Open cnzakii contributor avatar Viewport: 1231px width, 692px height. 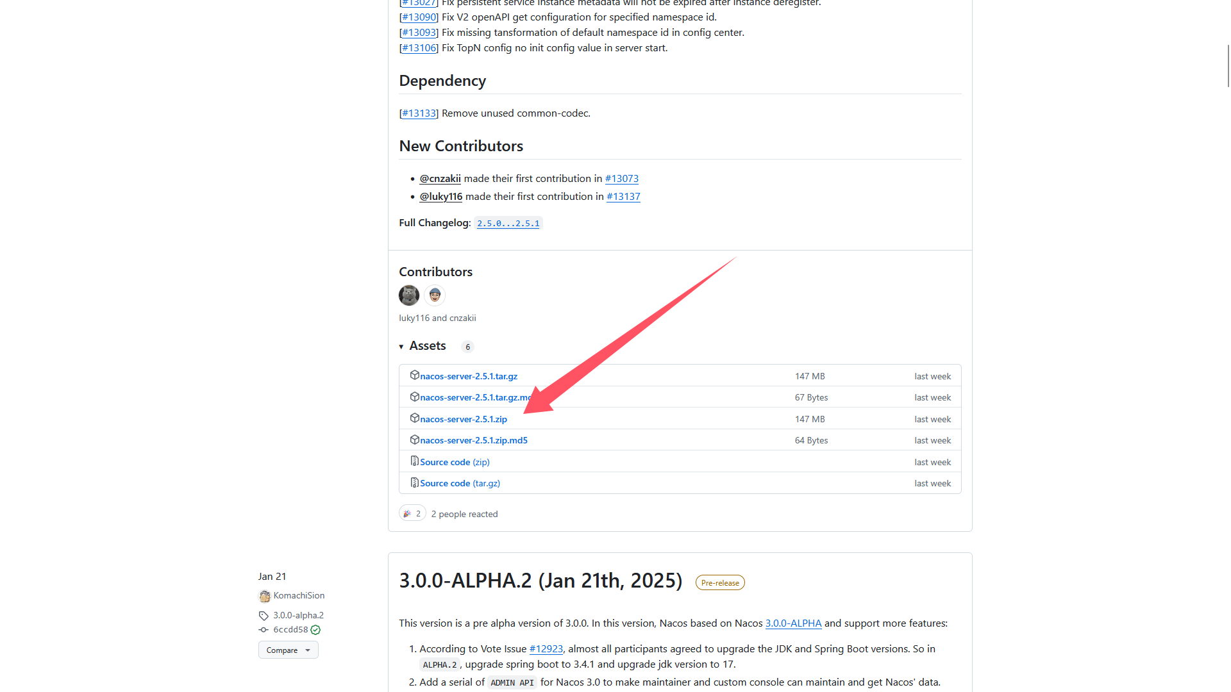point(435,295)
